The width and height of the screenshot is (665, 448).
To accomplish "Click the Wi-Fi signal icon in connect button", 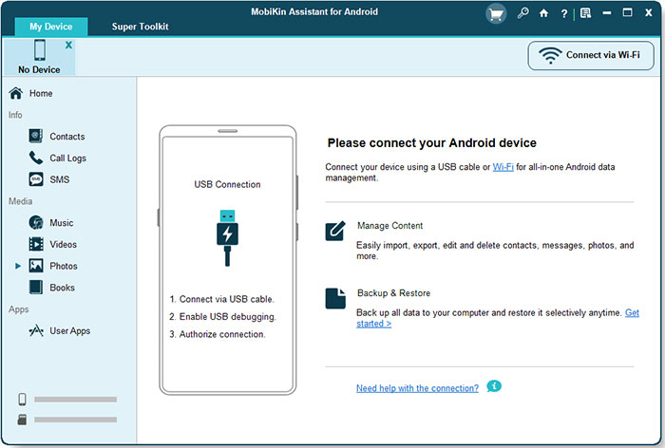I will 550,55.
